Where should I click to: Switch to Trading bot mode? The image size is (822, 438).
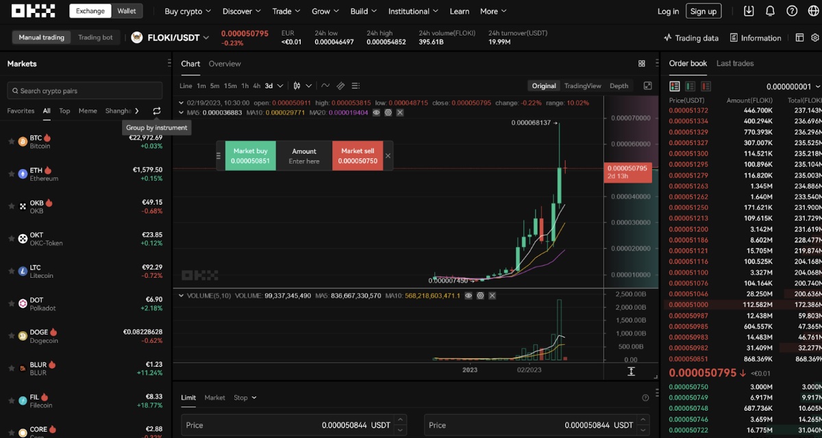(x=95, y=38)
